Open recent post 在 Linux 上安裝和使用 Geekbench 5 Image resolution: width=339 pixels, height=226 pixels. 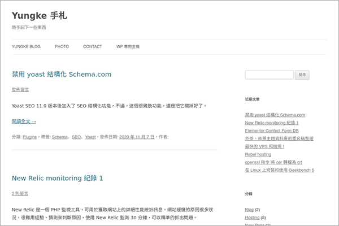280,170
